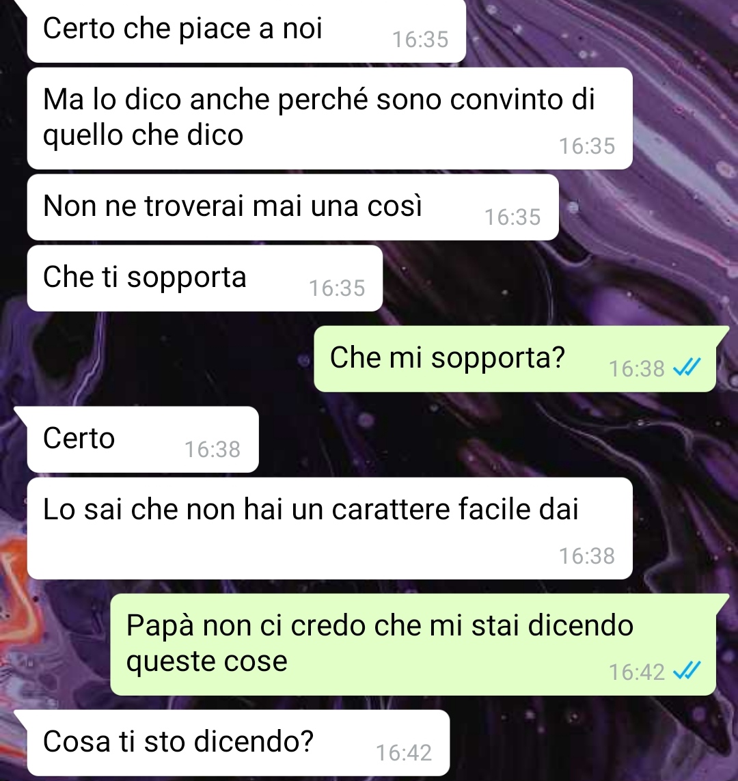Tap the 16:42 timestamp on "Cosa ti sto dicendo?"
738x781 pixels.
[403, 752]
